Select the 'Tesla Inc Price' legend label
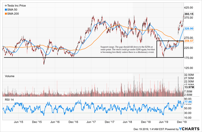202x132 pixels. (x=16, y=6)
